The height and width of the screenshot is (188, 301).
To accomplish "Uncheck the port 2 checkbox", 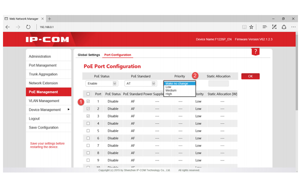I will coord(88,109).
